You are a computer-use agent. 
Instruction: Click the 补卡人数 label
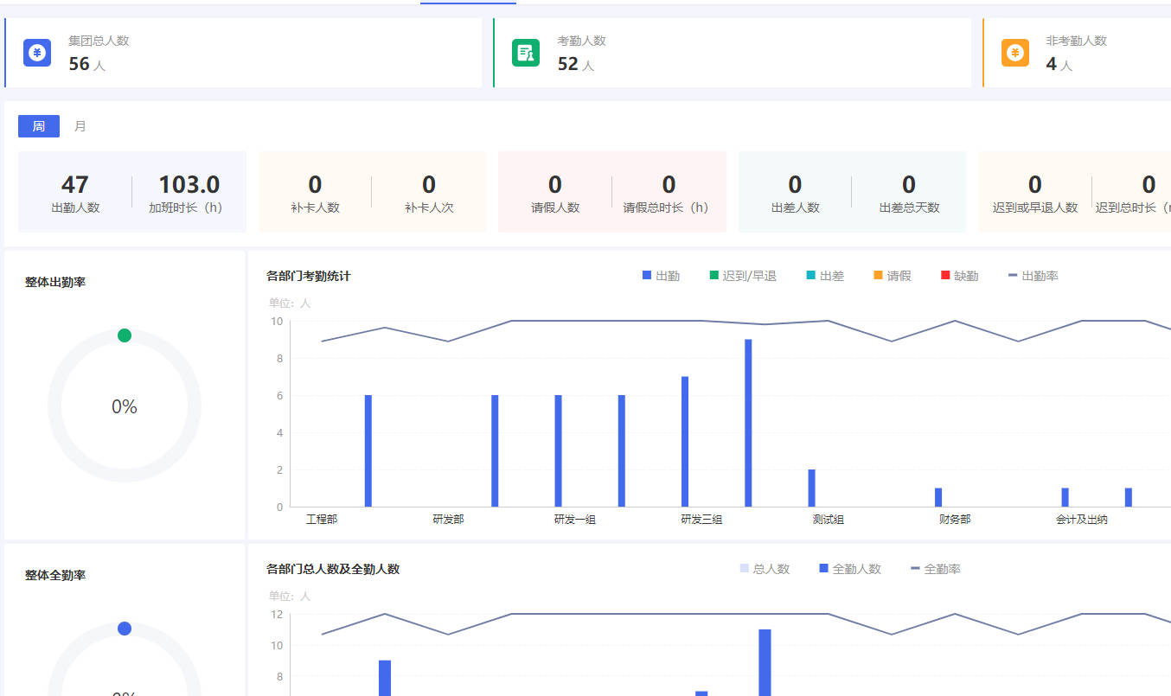[315, 208]
